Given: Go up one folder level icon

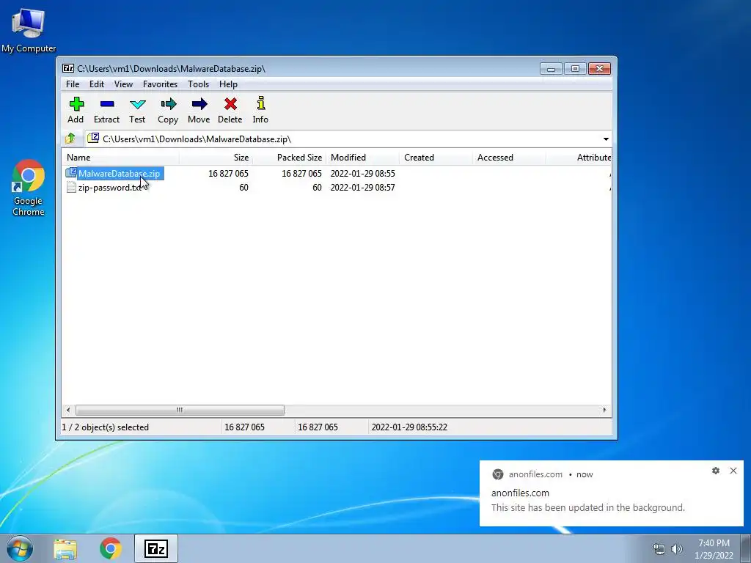Looking at the screenshot, I should click(x=70, y=139).
